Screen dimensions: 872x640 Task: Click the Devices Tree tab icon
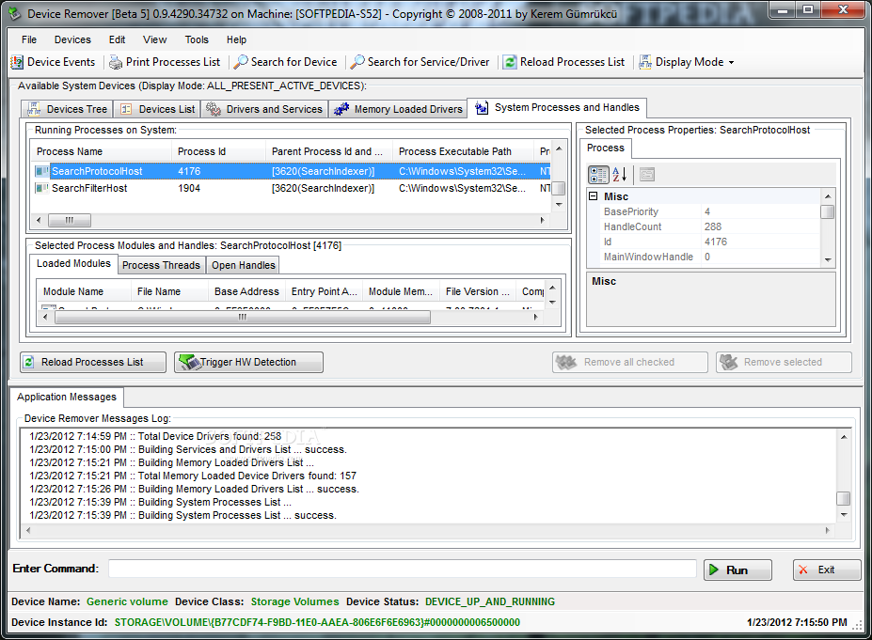coord(34,109)
